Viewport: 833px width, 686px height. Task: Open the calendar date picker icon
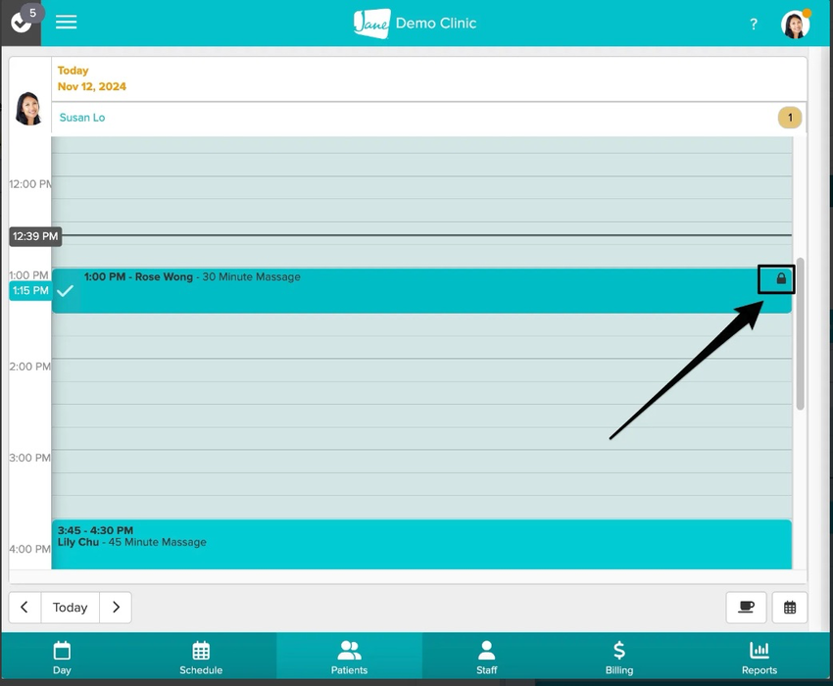coord(790,607)
